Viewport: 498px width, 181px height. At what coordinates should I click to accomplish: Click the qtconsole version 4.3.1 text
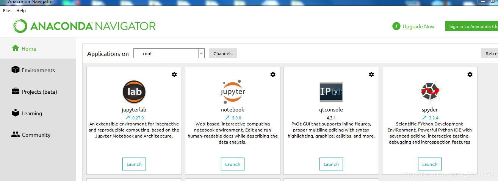click(x=331, y=118)
